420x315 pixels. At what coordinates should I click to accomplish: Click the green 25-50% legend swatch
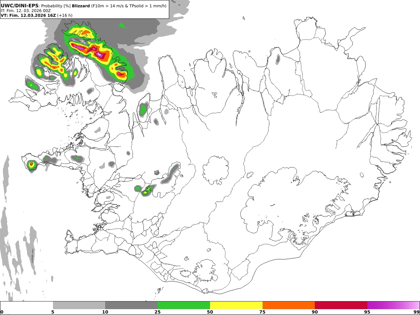184,306
